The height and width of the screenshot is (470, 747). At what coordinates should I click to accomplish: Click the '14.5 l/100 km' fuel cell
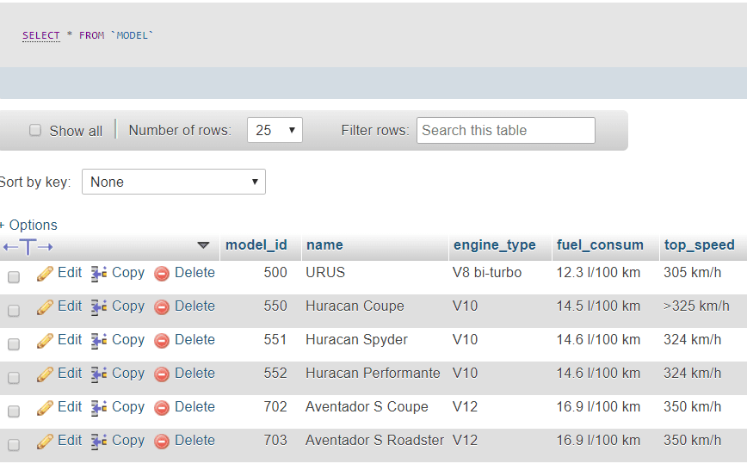pyautogui.click(x=598, y=306)
